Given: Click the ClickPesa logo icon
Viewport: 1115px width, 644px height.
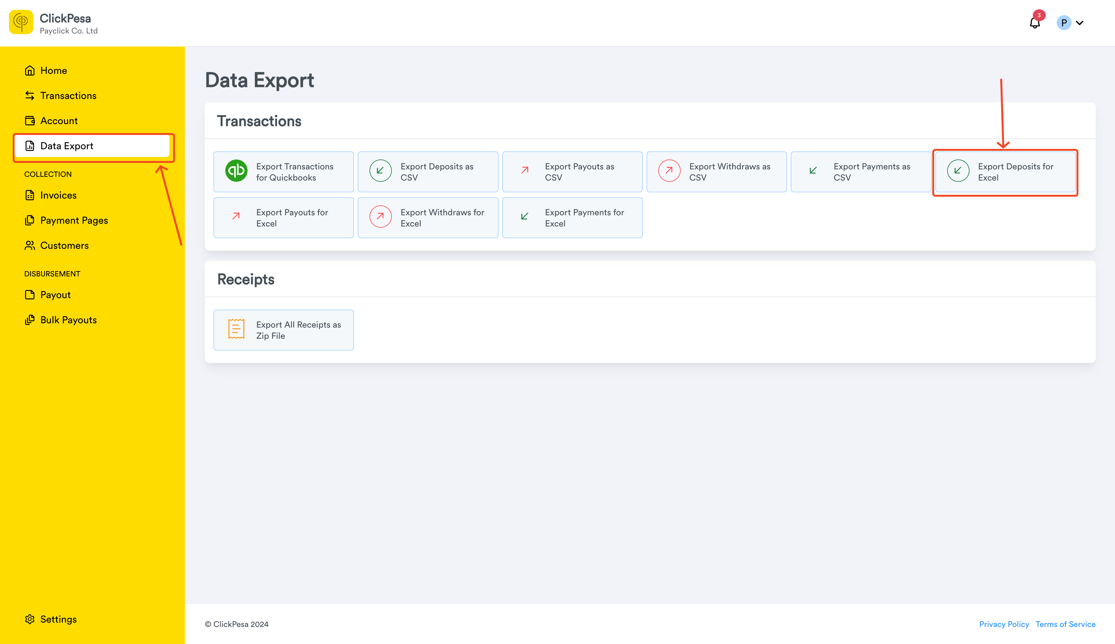Looking at the screenshot, I should pyautogui.click(x=21, y=22).
